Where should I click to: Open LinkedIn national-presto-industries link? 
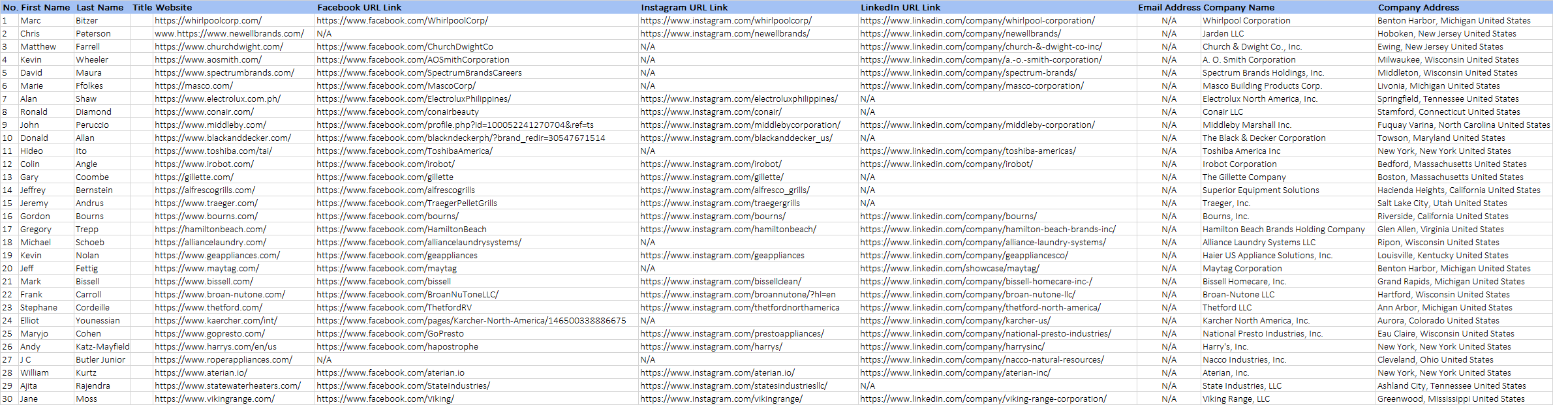[x=985, y=333]
